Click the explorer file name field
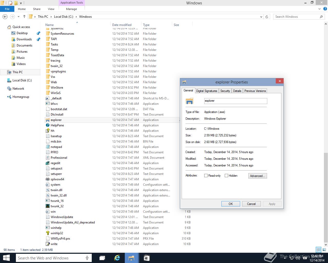Viewport: 328px width, 263px height. 235,101
